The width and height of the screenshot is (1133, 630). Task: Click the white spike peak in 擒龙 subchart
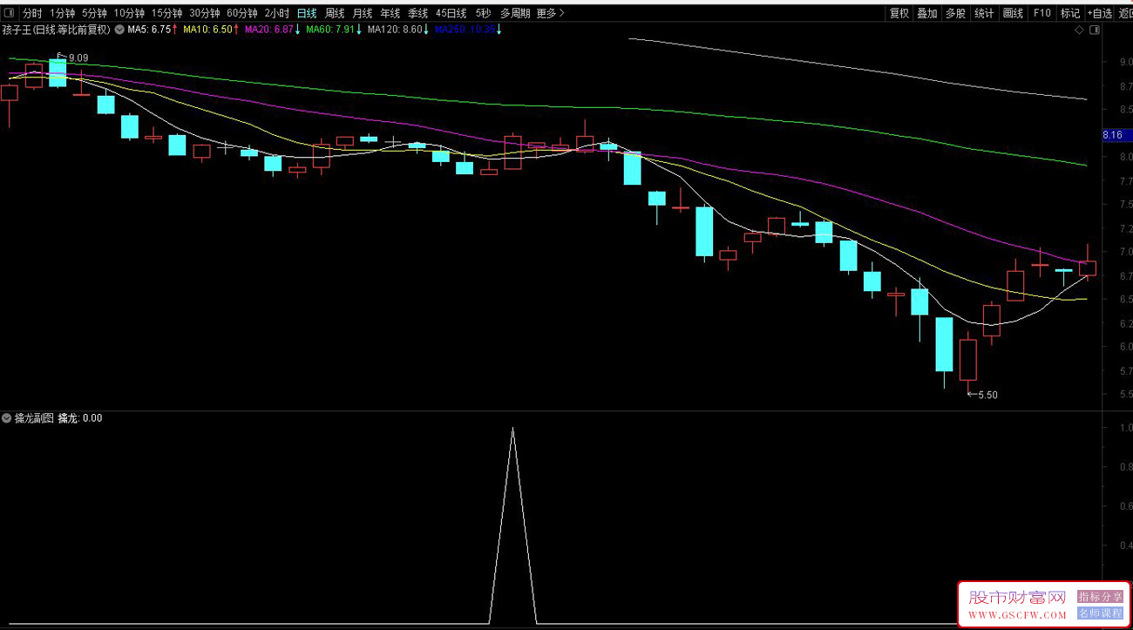click(x=512, y=429)
